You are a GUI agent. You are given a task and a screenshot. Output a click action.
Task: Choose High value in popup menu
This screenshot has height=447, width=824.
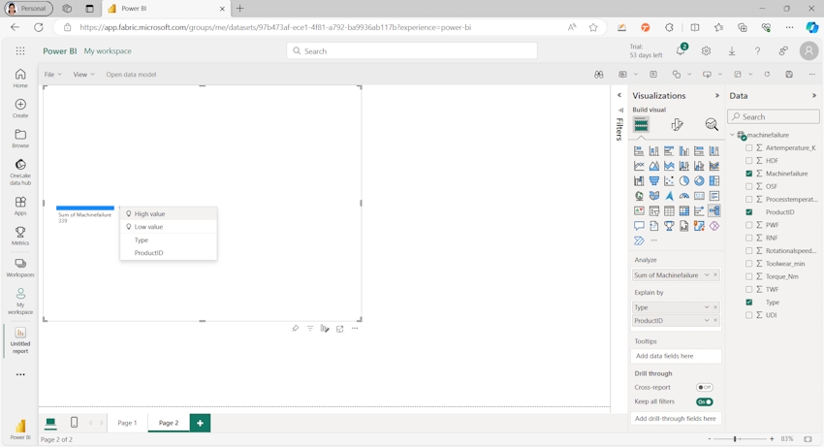pyautogui.click(x=169, y=214)
